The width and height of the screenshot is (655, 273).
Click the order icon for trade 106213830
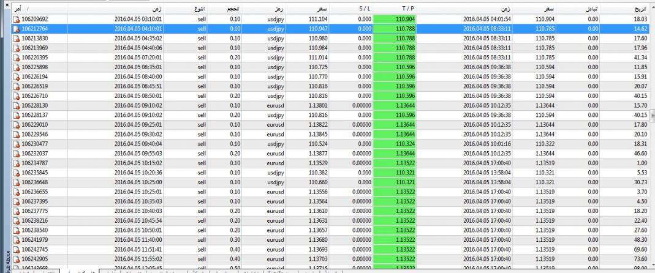pyautogui.click(x=17, y=39)
